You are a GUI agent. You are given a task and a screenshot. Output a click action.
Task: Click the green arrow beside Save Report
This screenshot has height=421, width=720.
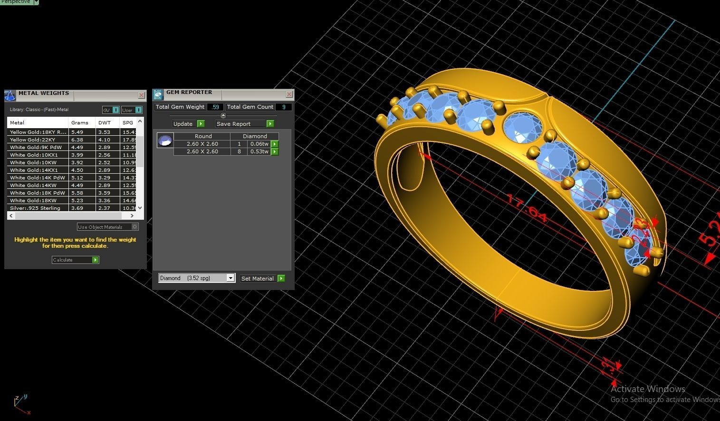[x=270, y=123]
